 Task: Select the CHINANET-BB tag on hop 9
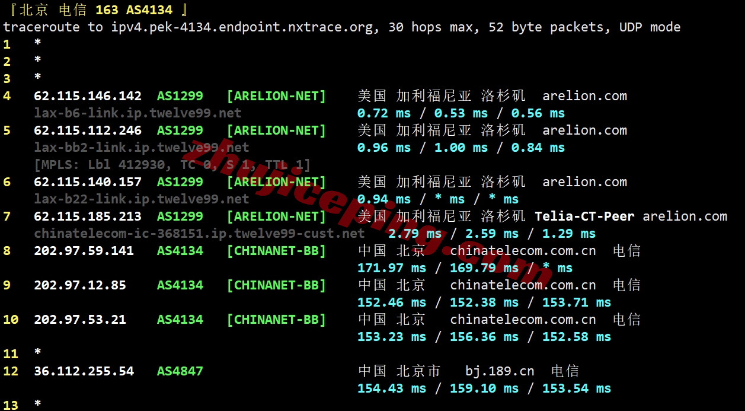(276, 285)
